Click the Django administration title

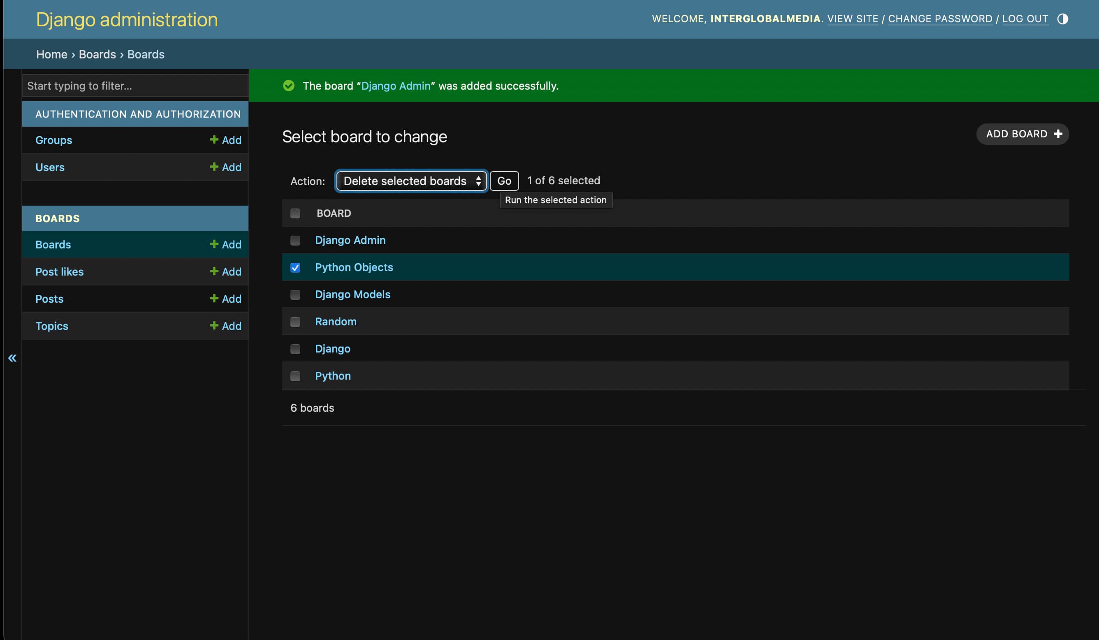[x=126, y=19]
